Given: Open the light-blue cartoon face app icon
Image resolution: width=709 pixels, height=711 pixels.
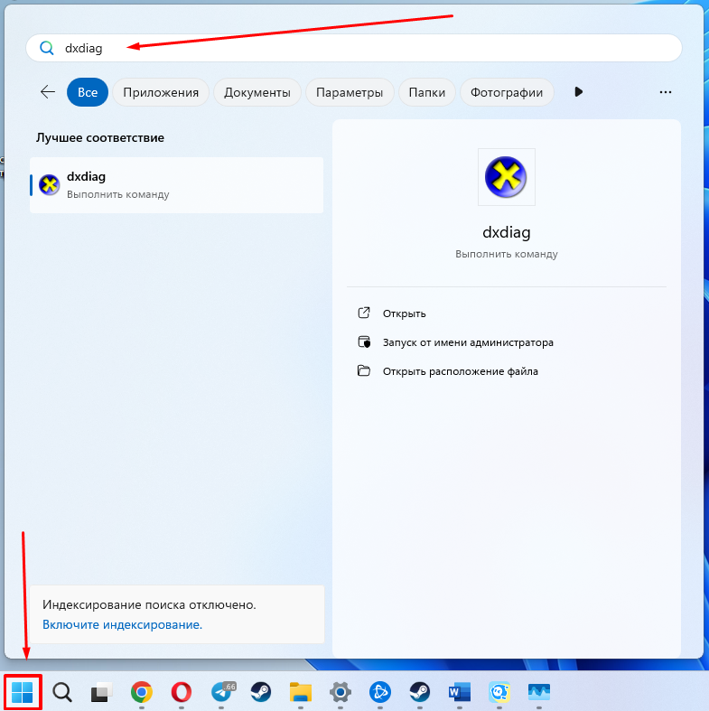Looking at the screenshot, I should 499,692.
